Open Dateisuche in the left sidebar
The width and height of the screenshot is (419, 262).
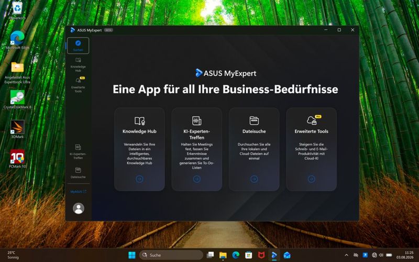(x=78, y=173)
